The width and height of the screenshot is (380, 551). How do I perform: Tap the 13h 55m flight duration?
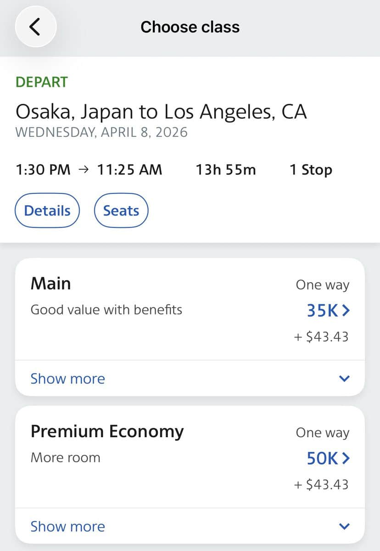click(226, 170)
